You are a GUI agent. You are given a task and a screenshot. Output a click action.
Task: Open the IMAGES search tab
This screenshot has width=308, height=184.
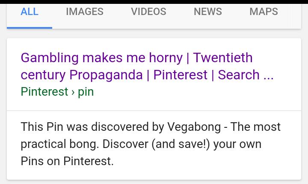(x=85, y=12)
